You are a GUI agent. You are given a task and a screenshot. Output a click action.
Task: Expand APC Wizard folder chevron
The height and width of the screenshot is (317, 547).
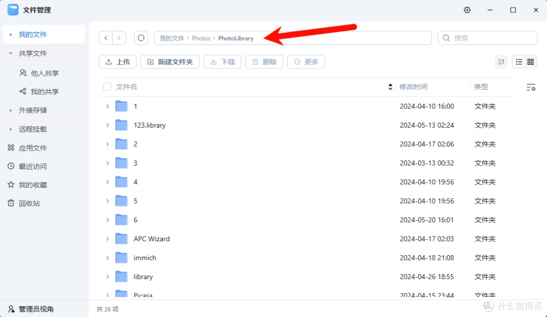pos(107,239)
